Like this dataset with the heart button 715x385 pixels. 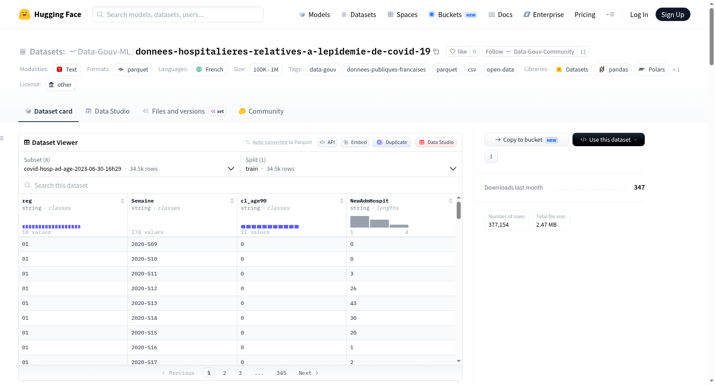coord(458,52)
